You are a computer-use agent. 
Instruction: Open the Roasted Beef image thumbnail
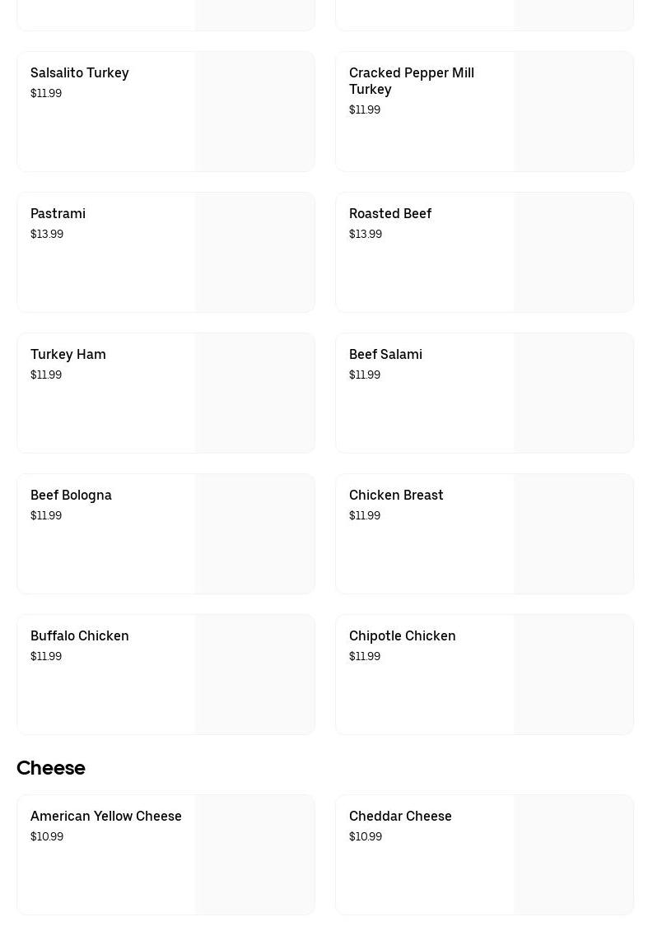[x=574, y=253]
